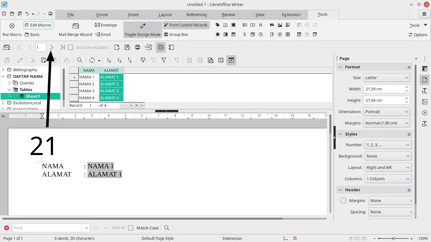Open the Insert tab

tap(133, 14)
